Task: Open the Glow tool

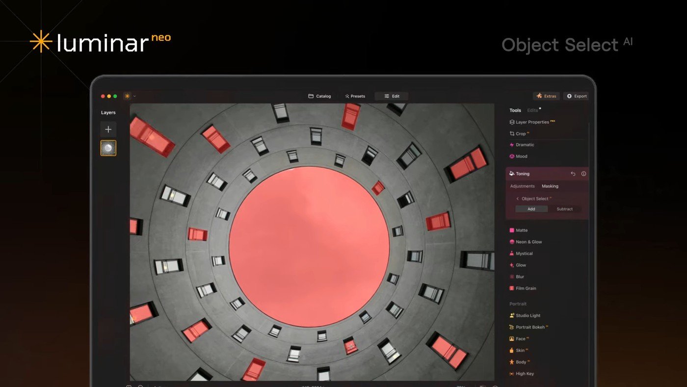Action: pyautogui.click(x=518, y=265)
